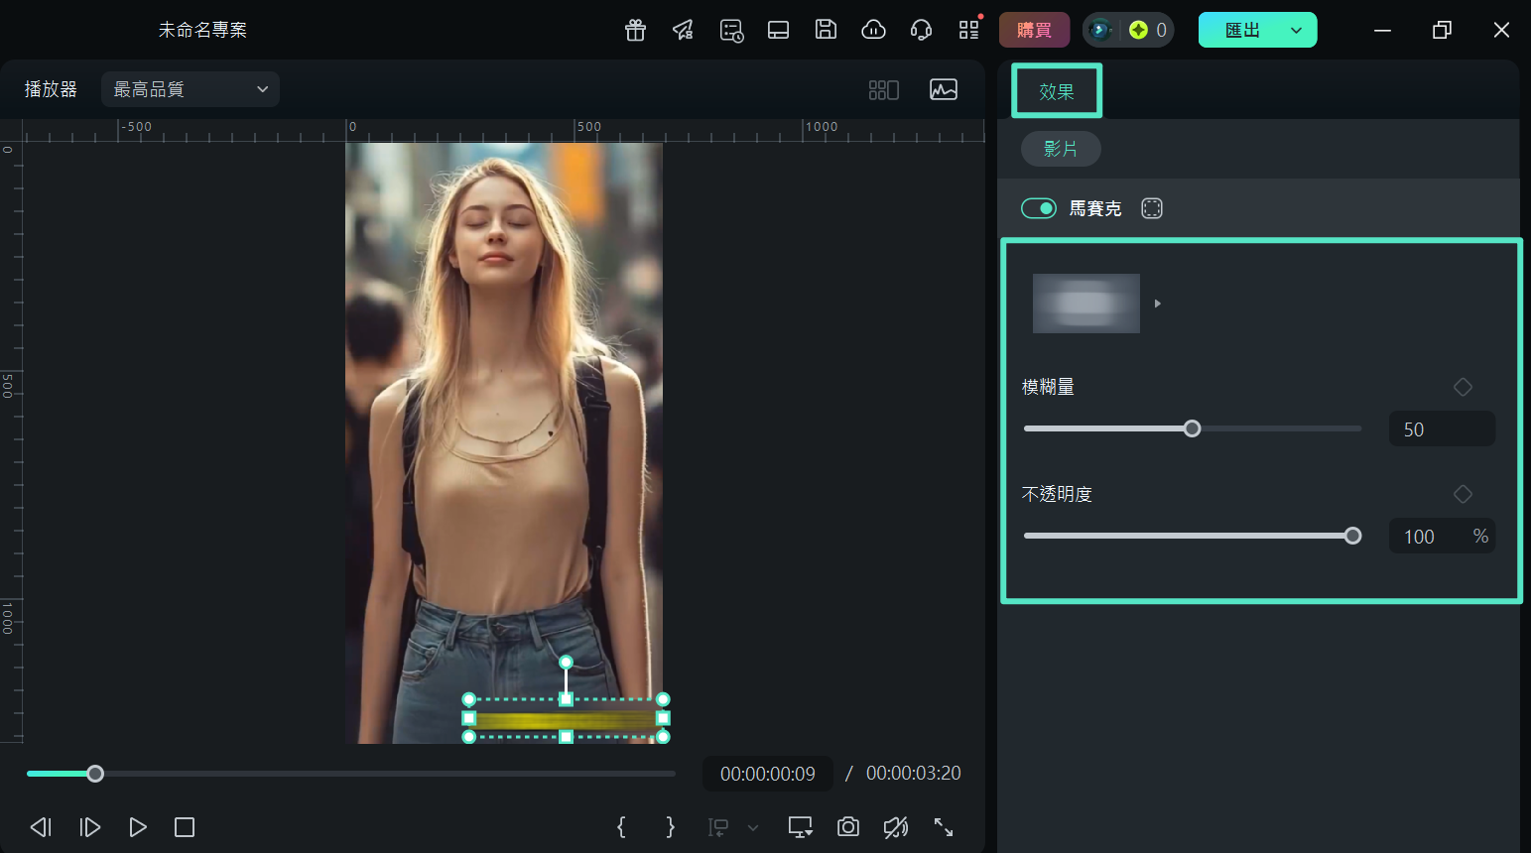Switch to the 效果 tab
The image size is (1531, 853).
[1056, 91]
